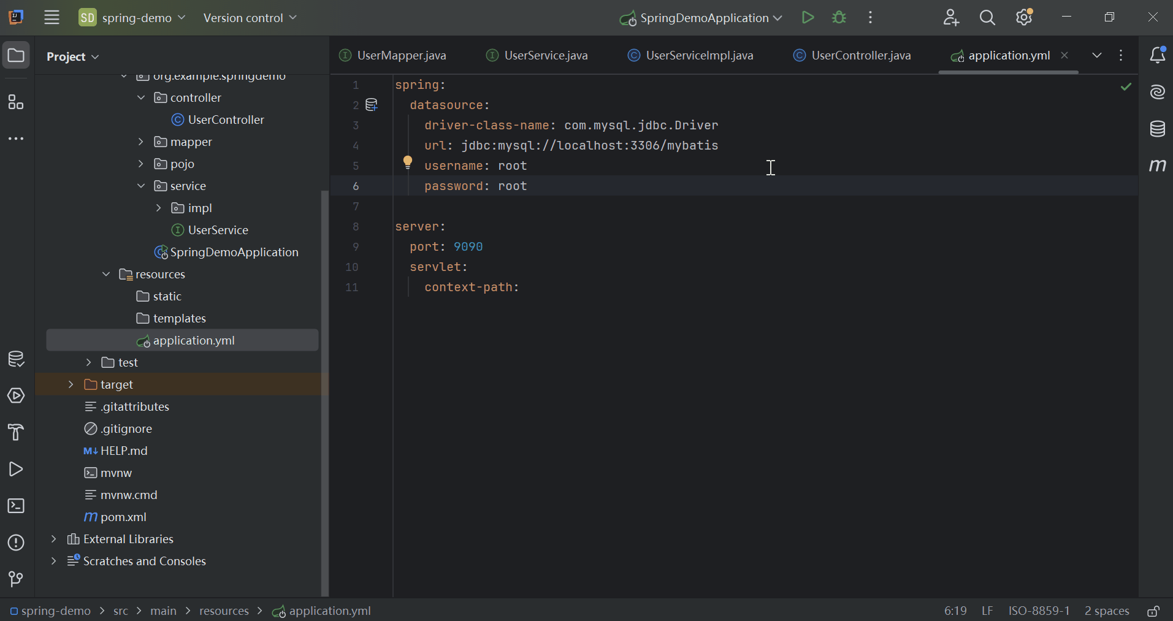Open the Maven tool window
Screen dimensions: 1173x621
click(1158, 166)
